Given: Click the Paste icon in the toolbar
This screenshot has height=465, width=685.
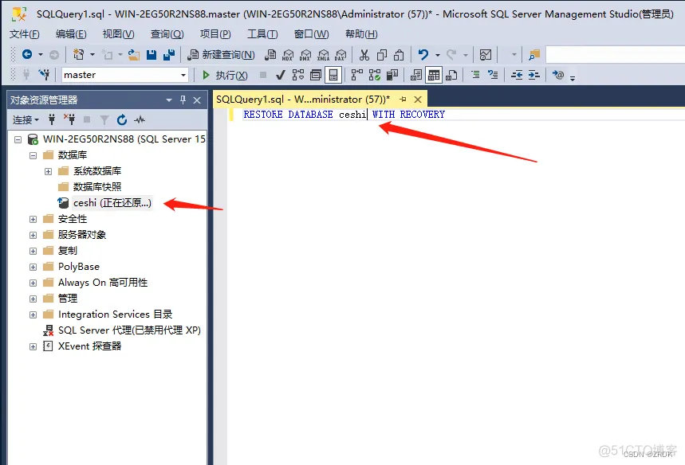Looking at the screenshot, I should pos(399,54).
